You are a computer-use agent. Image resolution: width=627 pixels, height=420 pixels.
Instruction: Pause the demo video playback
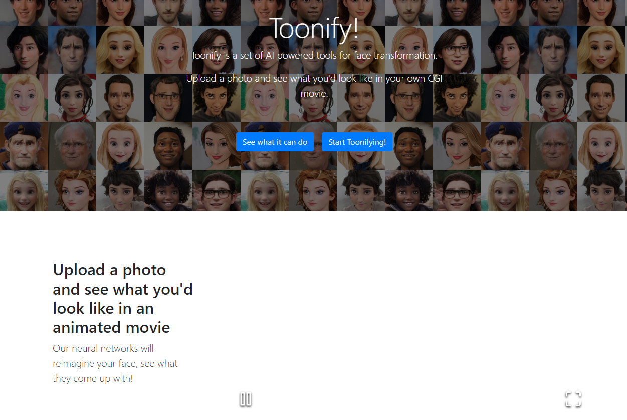245,399
